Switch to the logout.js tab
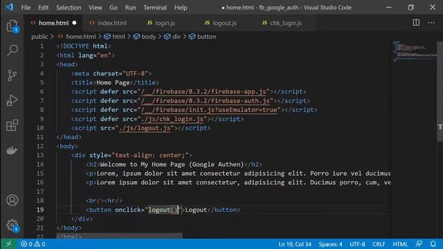The image size is (443, 249). (224, 23)
